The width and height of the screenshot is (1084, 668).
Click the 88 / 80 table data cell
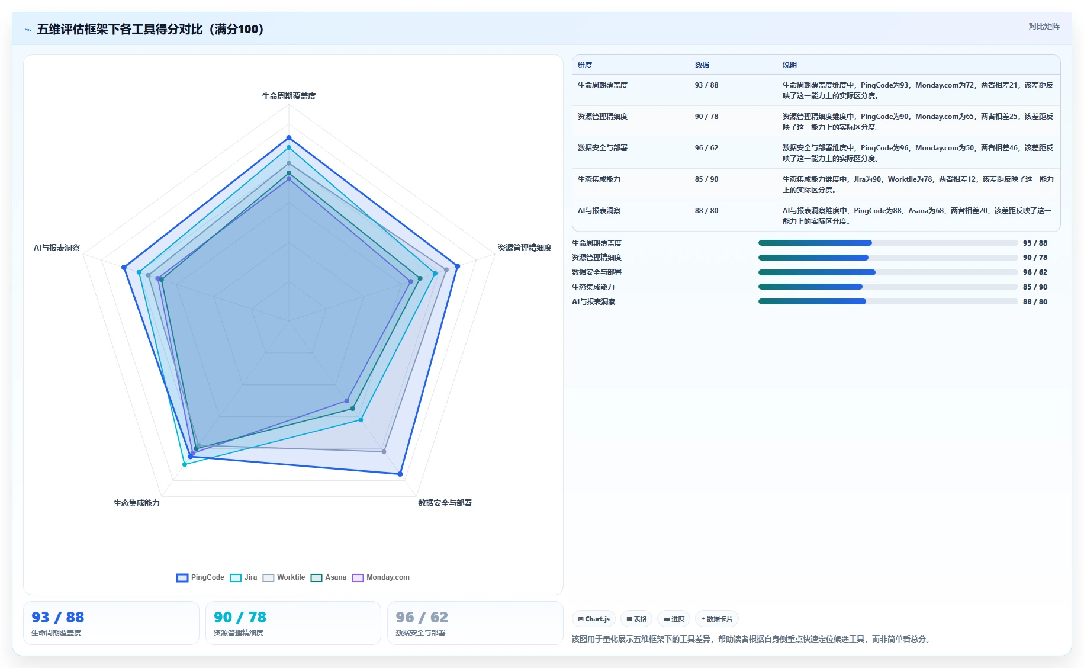coord(707,211)
